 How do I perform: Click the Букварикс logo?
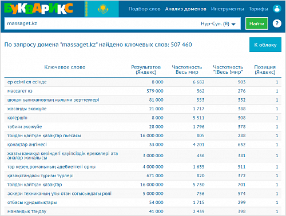[38, 9]
